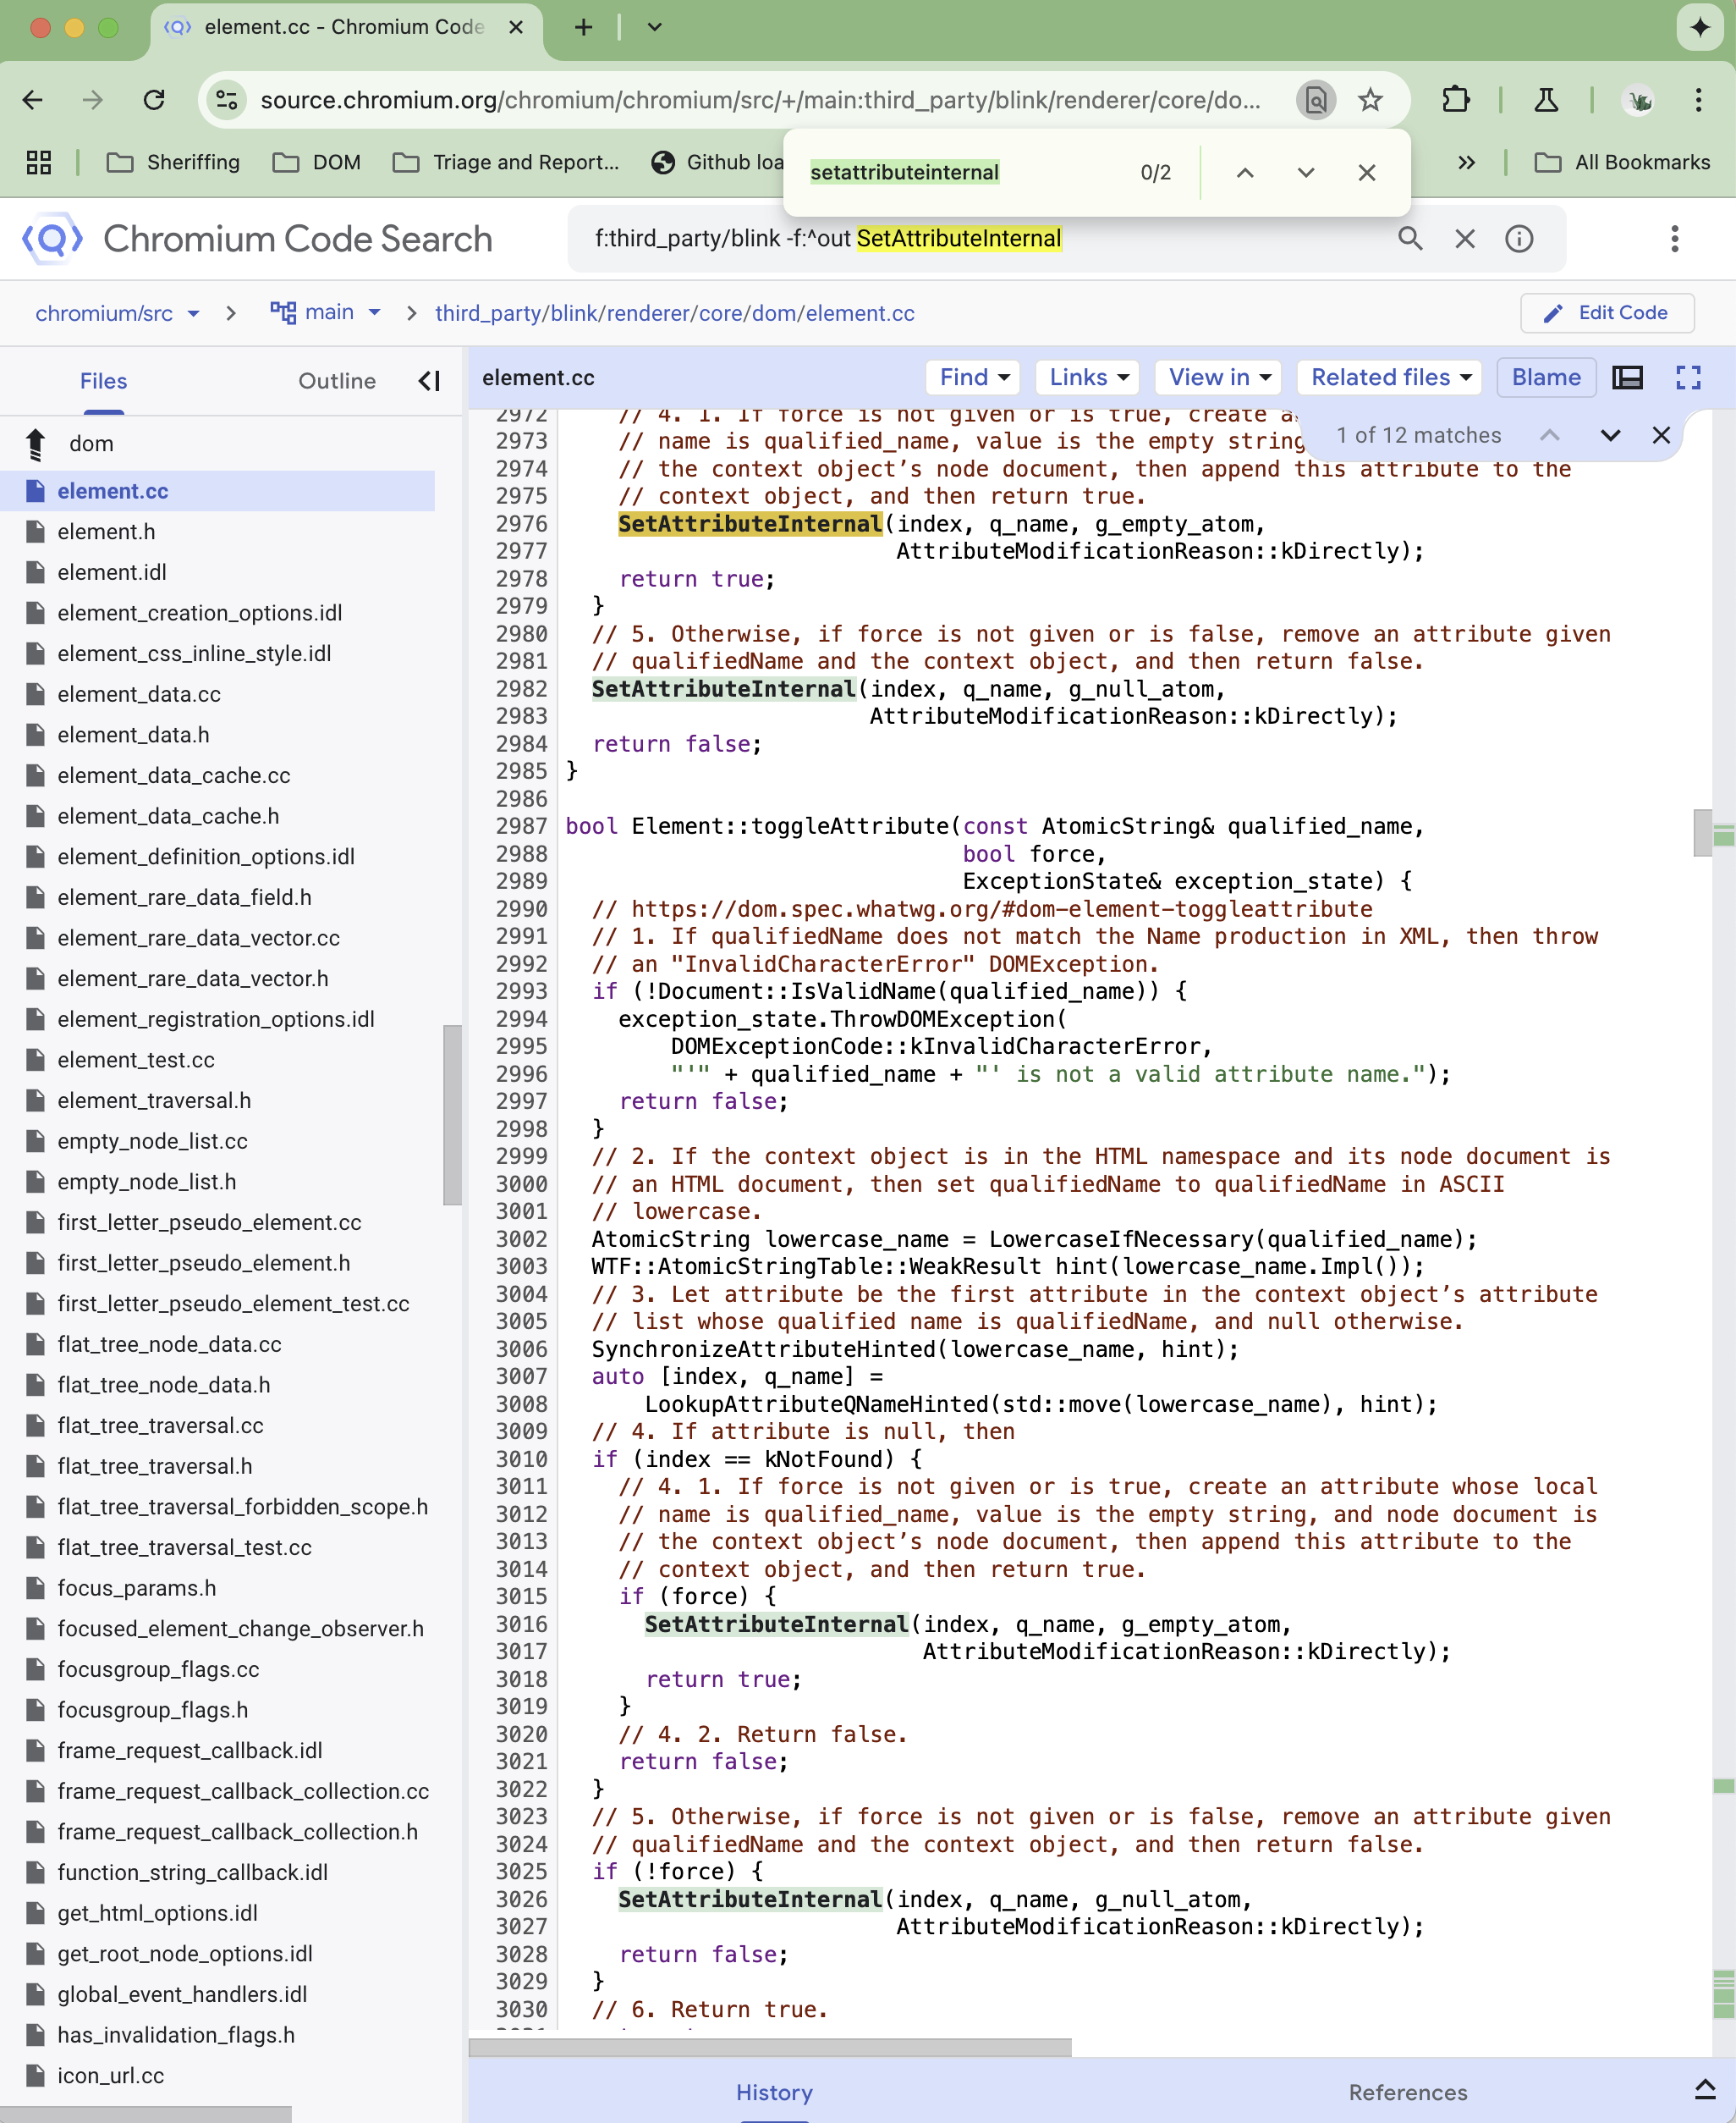The image size is (1736, 2123).
Task: Toggle the split layout view icon
Action: click(x=1627, y=378)
